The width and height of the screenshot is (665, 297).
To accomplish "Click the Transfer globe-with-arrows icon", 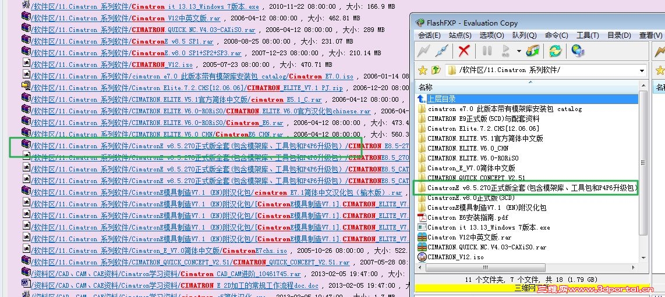I will click(x=532, y=51).
